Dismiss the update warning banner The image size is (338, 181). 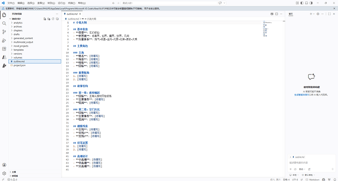click(335, 8)
